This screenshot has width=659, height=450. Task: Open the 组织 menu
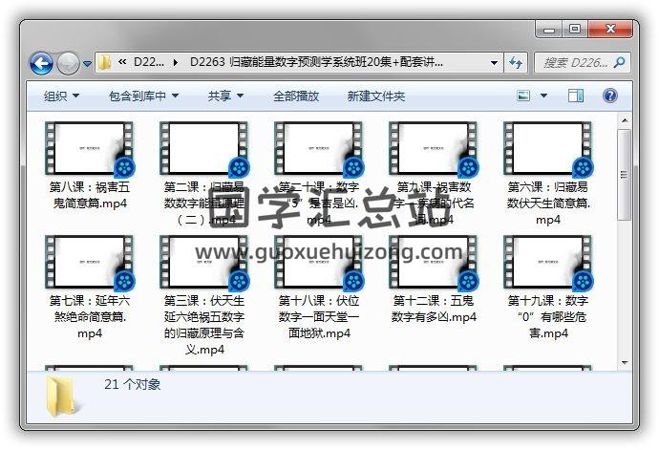(61, 96)
